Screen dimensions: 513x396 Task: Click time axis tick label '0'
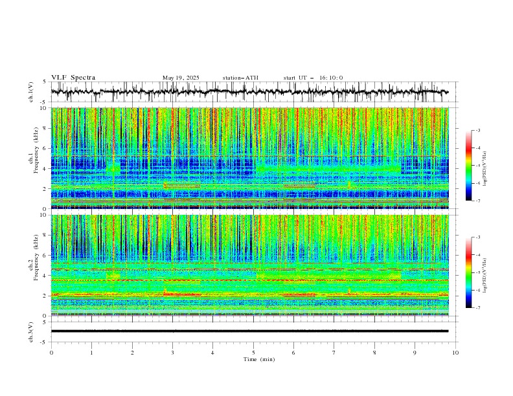(x=51, y=353)
